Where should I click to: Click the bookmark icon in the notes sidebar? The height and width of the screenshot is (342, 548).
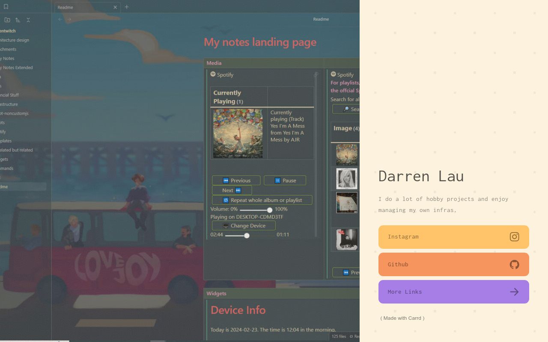[6, 7]
